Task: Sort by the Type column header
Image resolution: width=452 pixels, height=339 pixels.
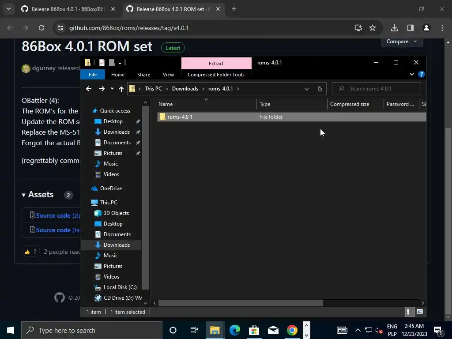Action: [x=292, y=104]
